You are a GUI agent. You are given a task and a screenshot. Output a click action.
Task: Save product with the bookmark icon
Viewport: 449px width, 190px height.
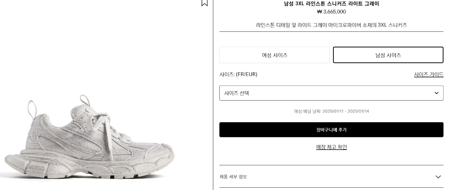(204, 3)
